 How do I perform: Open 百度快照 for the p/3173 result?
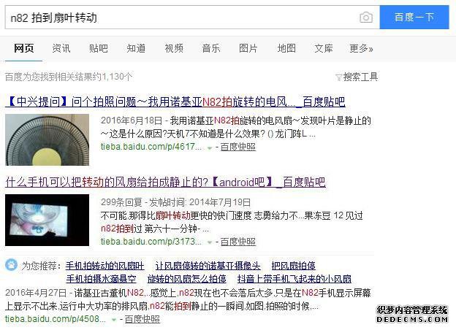click(x=238, y=242)
